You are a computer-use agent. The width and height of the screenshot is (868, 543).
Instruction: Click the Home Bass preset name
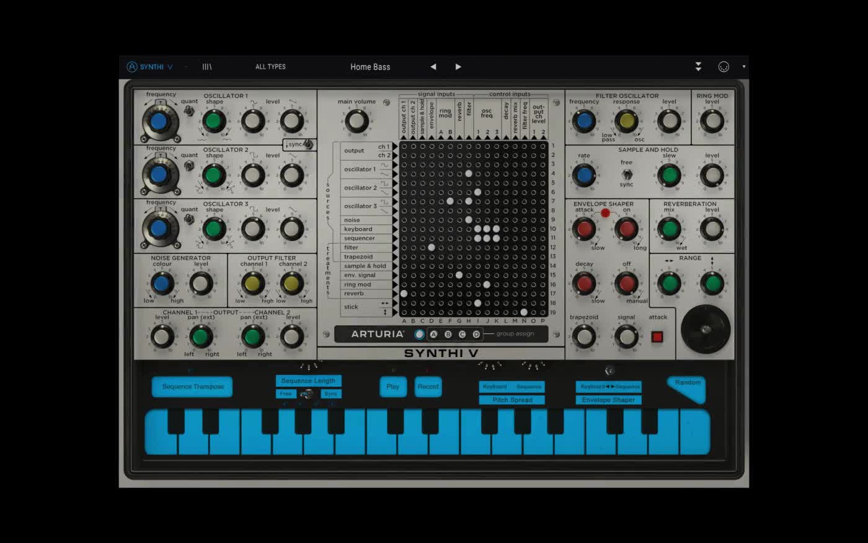[370, 66]
